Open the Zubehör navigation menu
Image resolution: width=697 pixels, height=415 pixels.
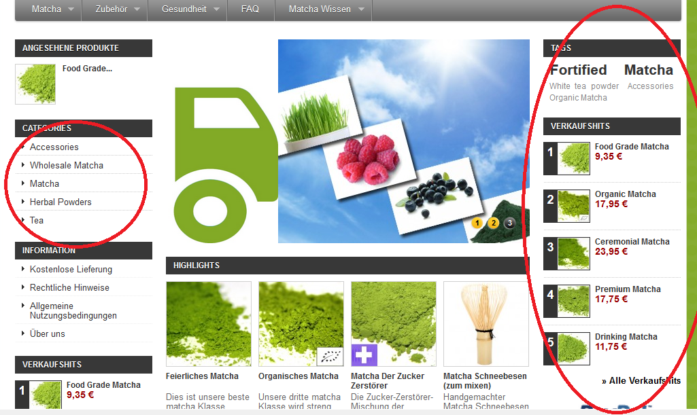click(111, 9)
